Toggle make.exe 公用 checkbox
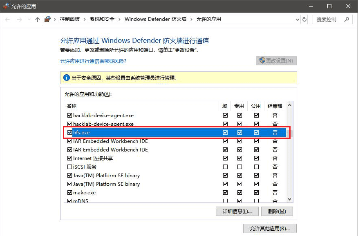The width and height of the screenshot is (358, 236). click(256, 193)
